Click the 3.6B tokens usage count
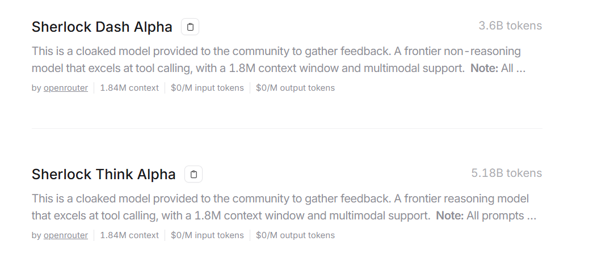Screen dimensions: 593x275 [510, 26]
